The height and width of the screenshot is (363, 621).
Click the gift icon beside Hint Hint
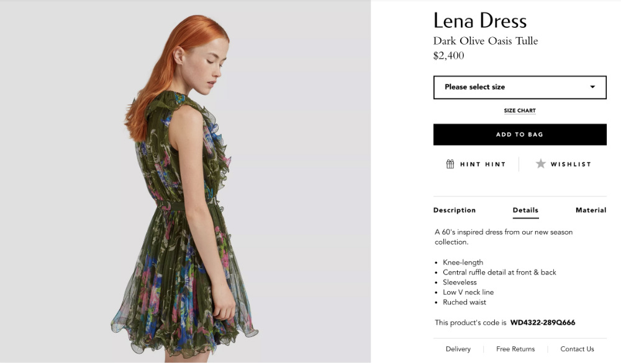[450, 164]
